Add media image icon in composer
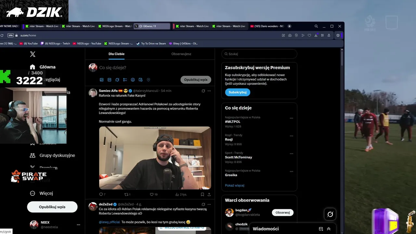 [x=102, y=80]
